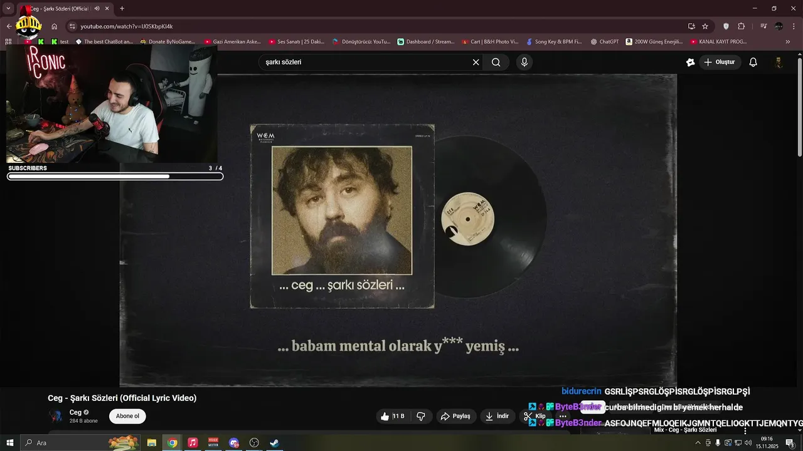
Task: Open 'Gazi Amerikan Aske...' bookmark
Action: [x=233, y=42]
